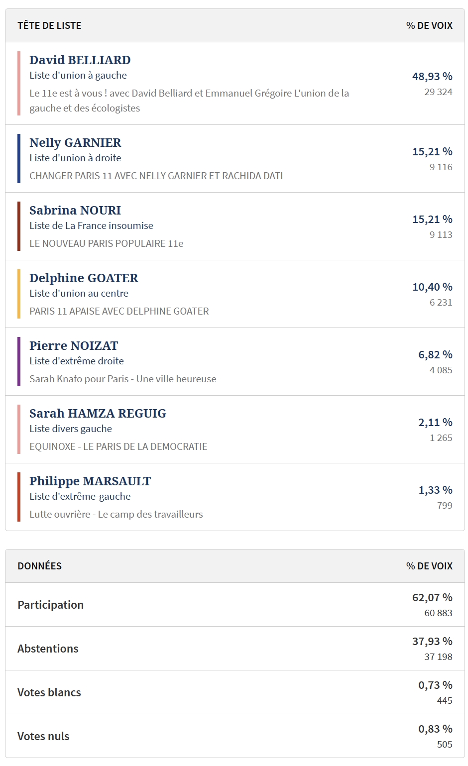Click the 48,93 % vote share figure

432,77
